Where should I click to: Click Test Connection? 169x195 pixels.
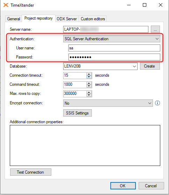[x=31, y=172]
